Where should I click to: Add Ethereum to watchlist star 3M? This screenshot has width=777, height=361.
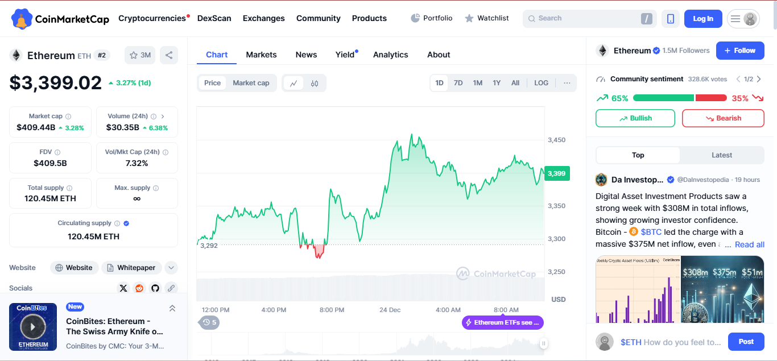[x=140, y=55]
